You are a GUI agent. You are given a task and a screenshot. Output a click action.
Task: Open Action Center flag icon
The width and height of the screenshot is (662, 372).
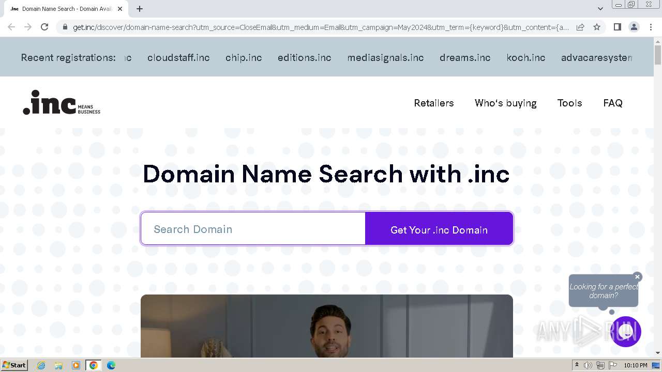pyautogui.click(x=613, y=365)
